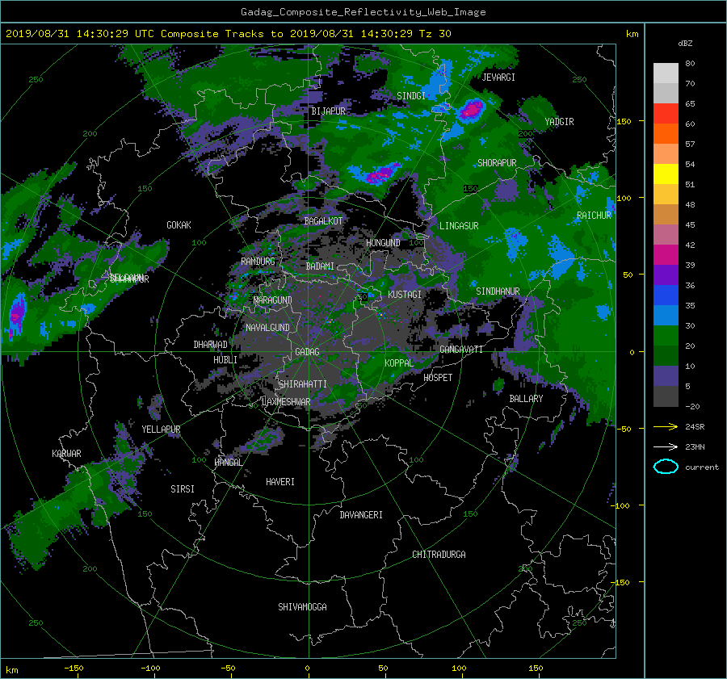This screenshot has width=727, height=679.
Task: Click the white 23MN arrow legend icon
Action: tap(666, 446)
